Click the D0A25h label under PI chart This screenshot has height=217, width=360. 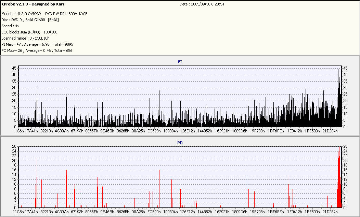tap(138, 131)
